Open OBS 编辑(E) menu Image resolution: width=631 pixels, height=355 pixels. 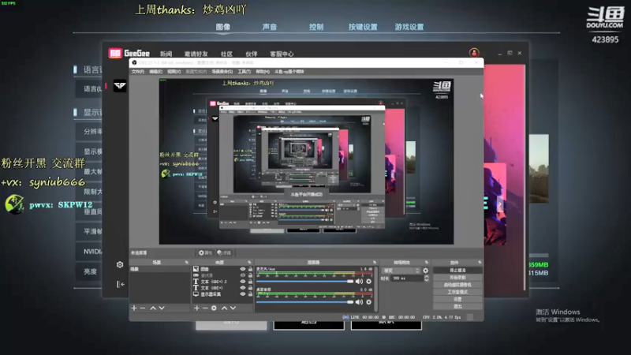tap(155, 72)
